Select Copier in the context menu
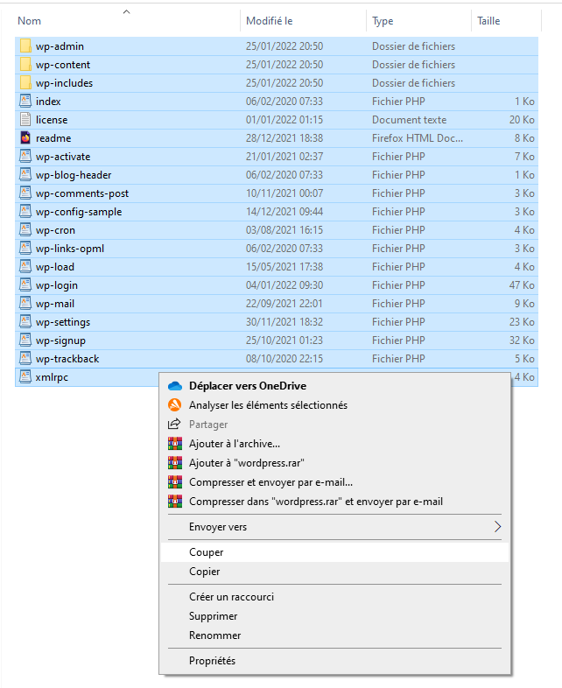 (x=334, y=572)
